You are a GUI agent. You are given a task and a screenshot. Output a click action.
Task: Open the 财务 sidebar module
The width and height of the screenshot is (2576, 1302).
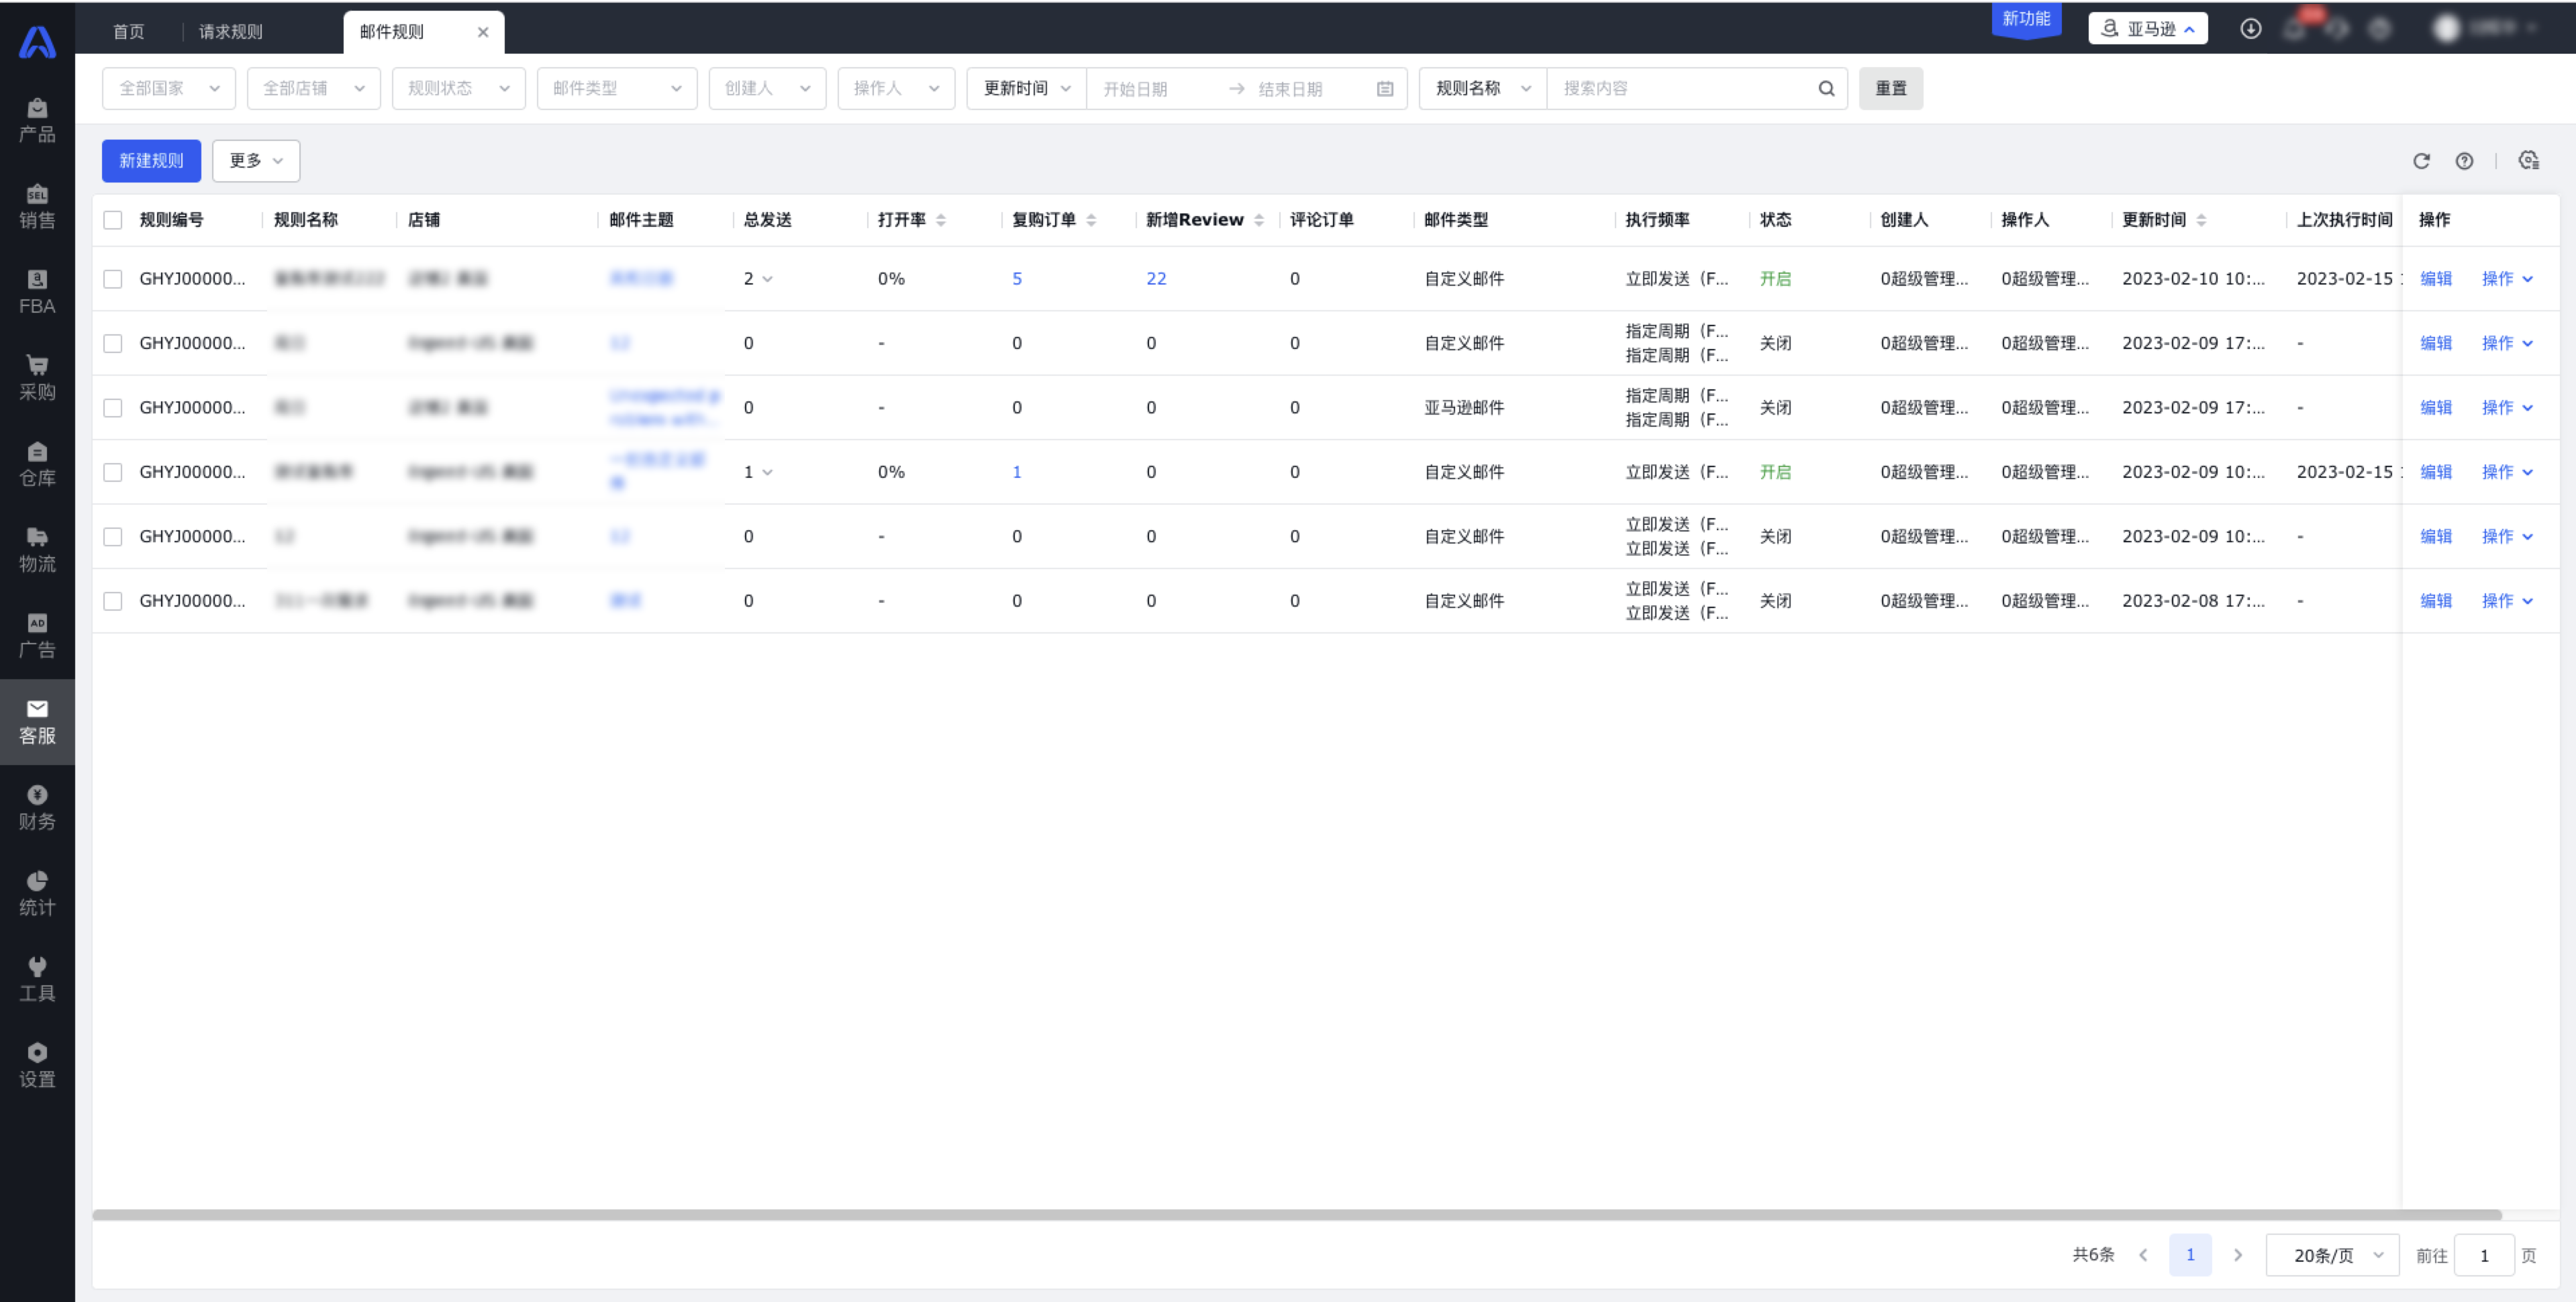click(37, 808)
